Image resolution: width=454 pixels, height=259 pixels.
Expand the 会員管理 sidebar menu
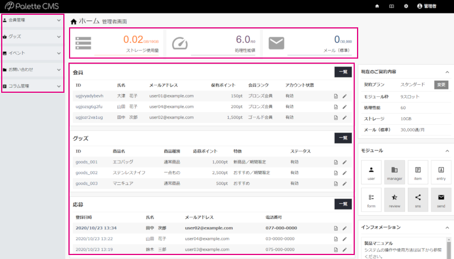point(32,20)
